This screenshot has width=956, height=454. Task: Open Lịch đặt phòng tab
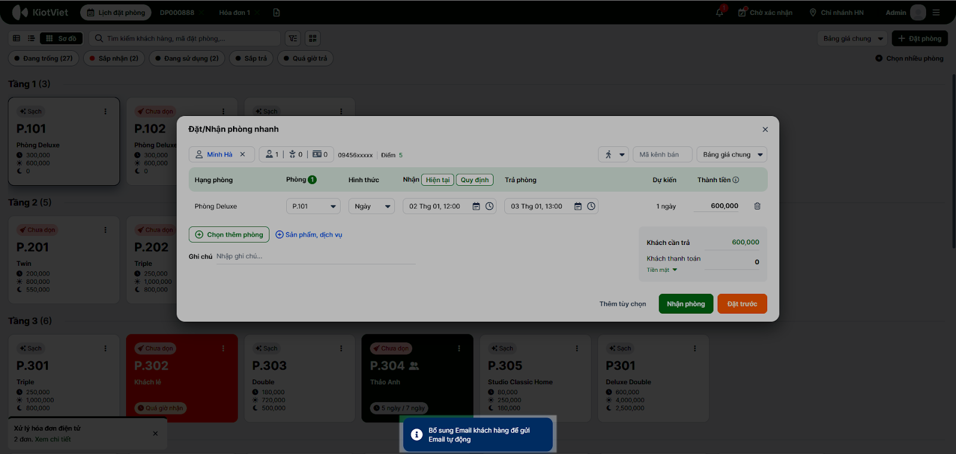pyautogui.click(x=116, y=13)
